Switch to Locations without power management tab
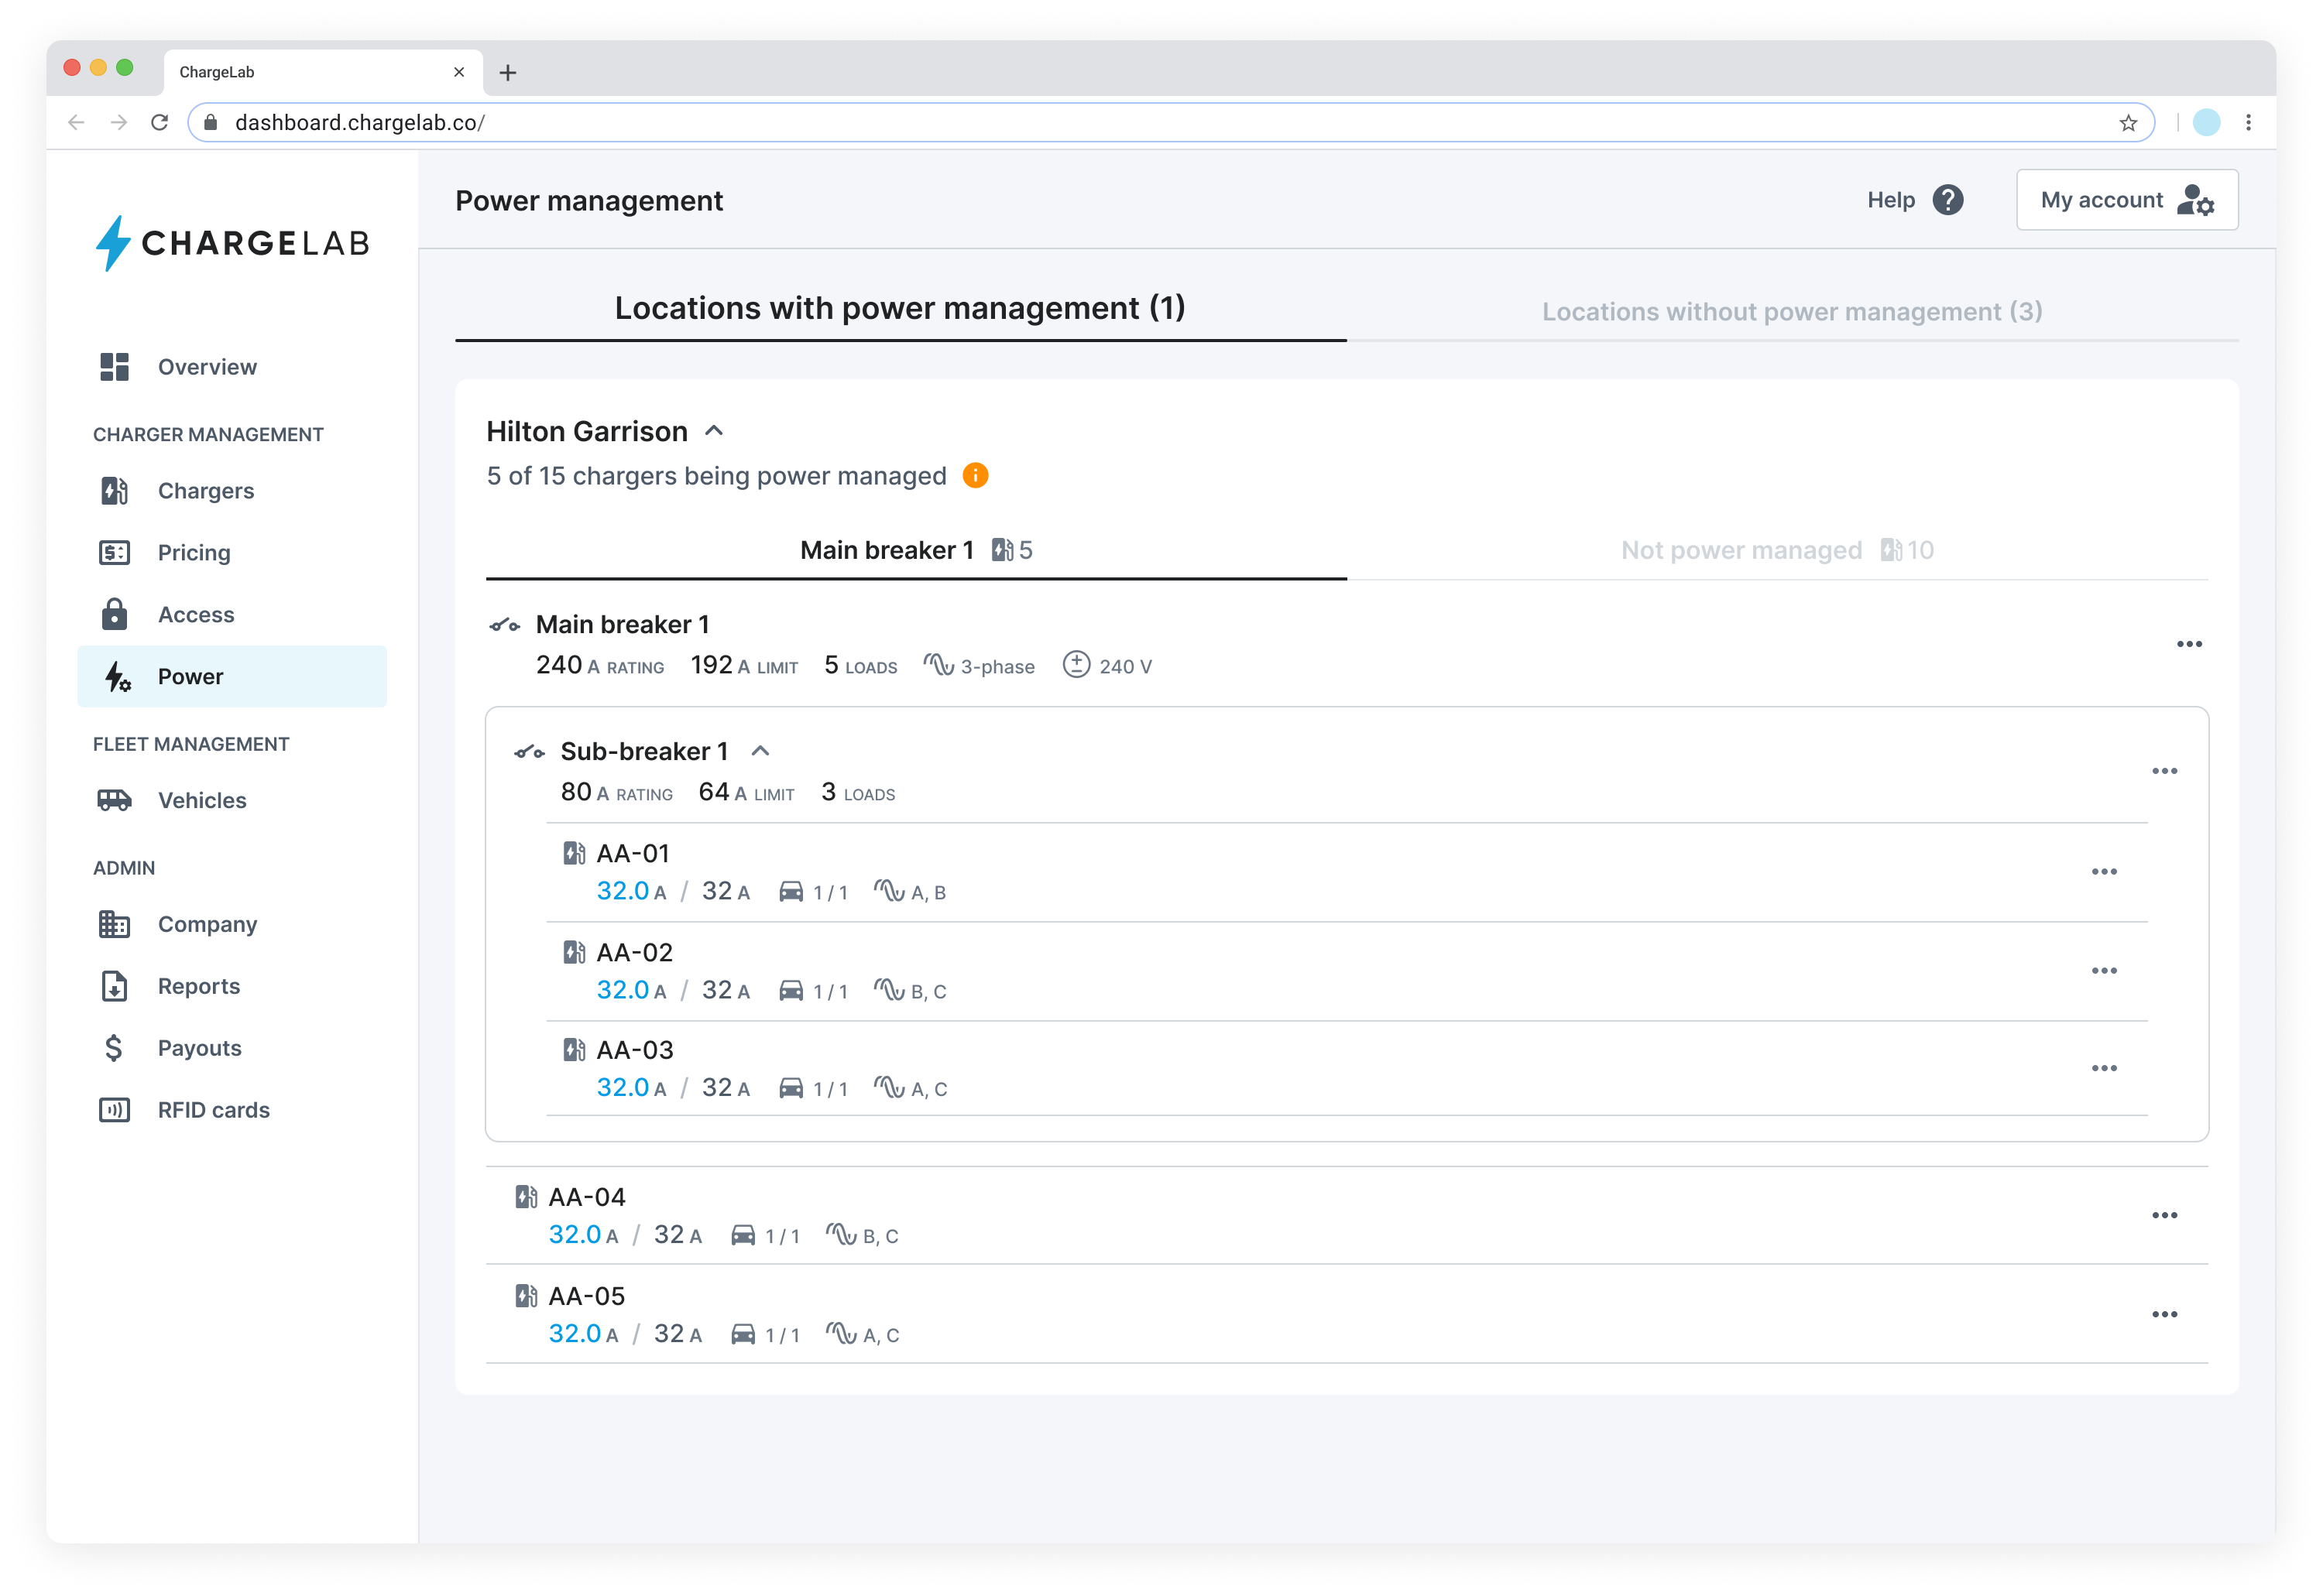 (x=1792, y=312)
